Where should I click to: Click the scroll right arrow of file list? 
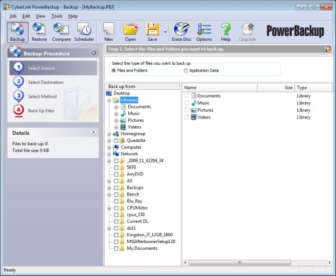tap(330, 263)
